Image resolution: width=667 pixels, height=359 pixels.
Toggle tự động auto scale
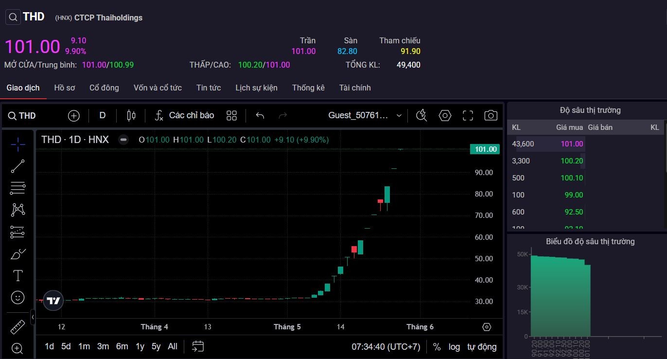482,347
